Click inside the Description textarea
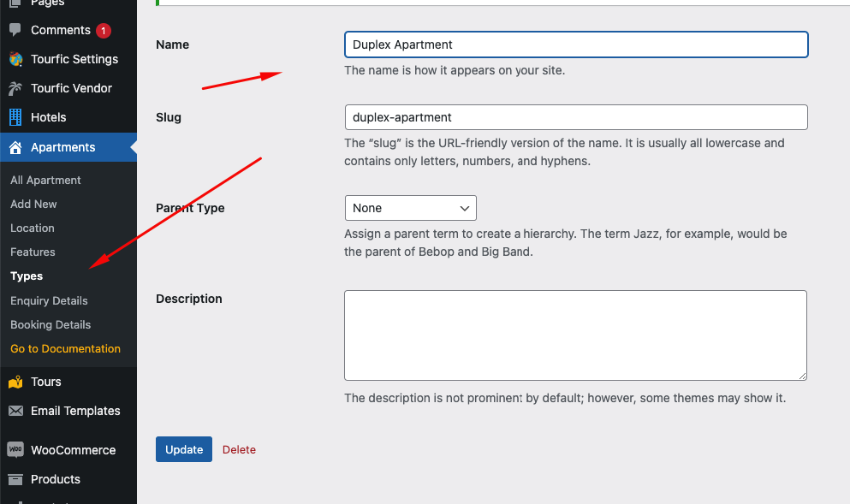Image resolution: width=850 pixels, height=504 pixels. [576, 335]
